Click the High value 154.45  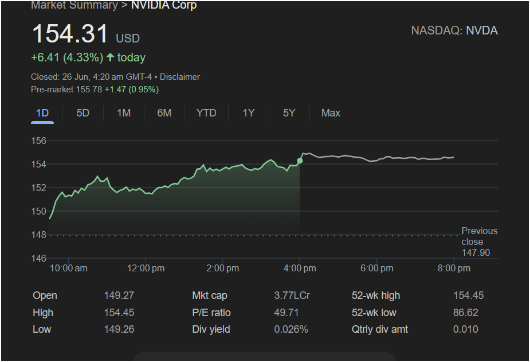click(119, 312)
